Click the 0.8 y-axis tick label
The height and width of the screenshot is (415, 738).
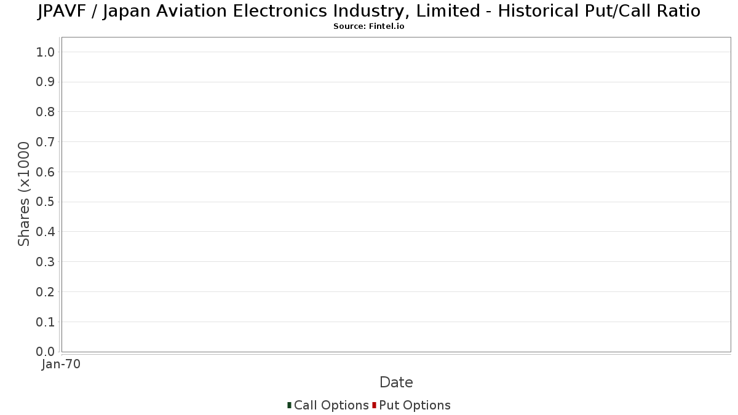click(x=46, y=112)
